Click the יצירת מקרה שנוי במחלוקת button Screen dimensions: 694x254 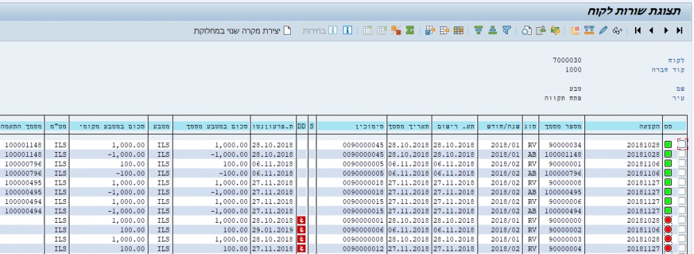click(x=242, y=31)
